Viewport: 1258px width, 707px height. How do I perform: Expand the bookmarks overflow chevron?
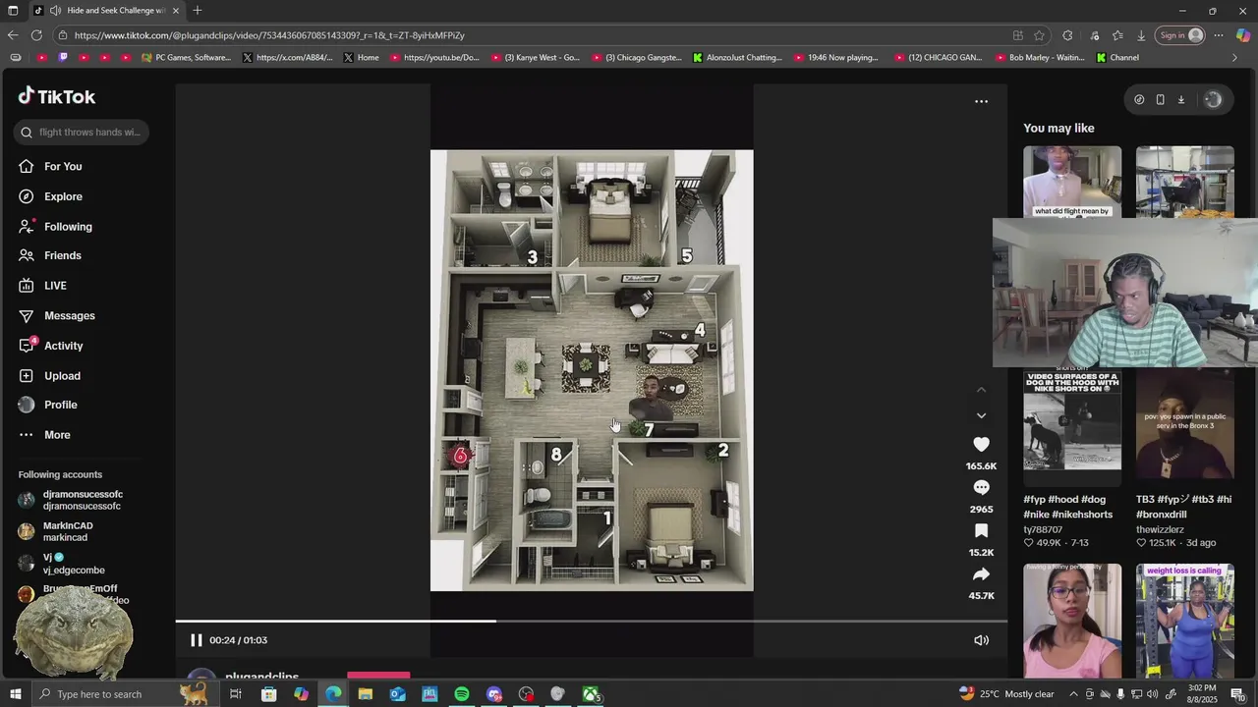click(x=1234, y=58)
